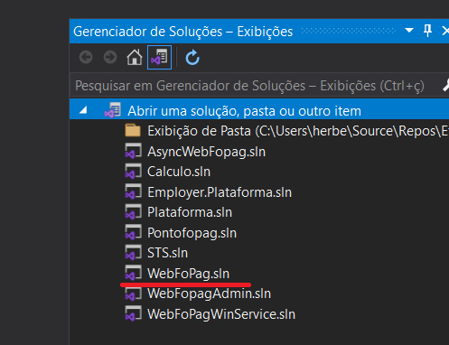The height and width of the screenshot is (345, 449).
Task: Select Plataforma.sln
Action: [190, 212]
